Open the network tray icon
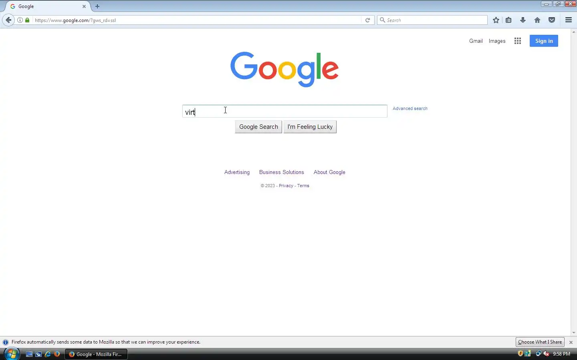The width and height of the screenshot is (577, 360). pos(539,354)
